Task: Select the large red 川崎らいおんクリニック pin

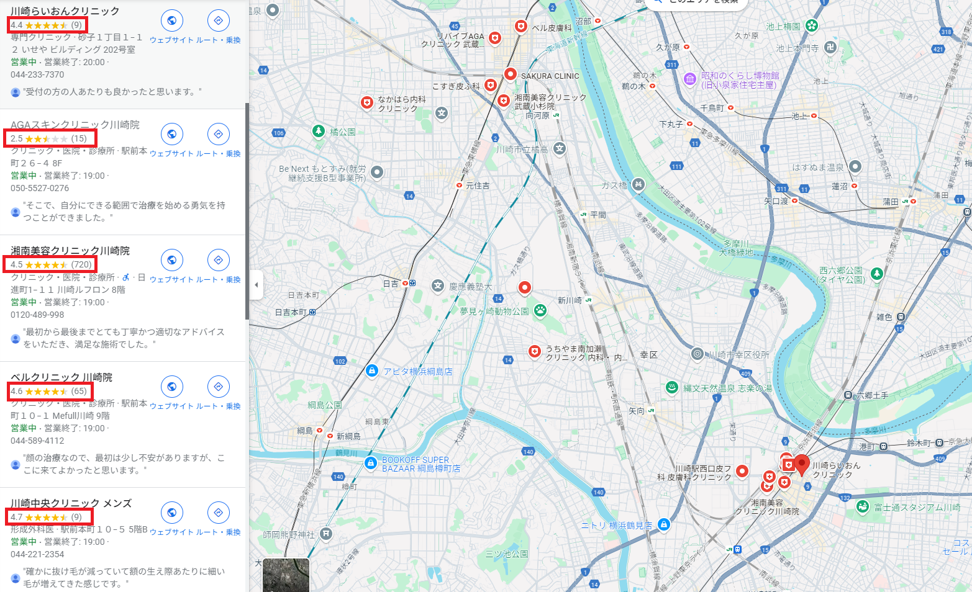Action: click(802, 465)
